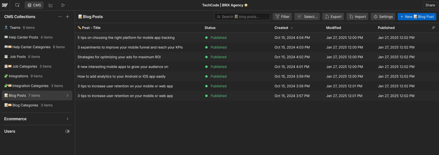Switch to the Designer canvas icon
This screenshot has height=155, width=439.
(17, 5)
